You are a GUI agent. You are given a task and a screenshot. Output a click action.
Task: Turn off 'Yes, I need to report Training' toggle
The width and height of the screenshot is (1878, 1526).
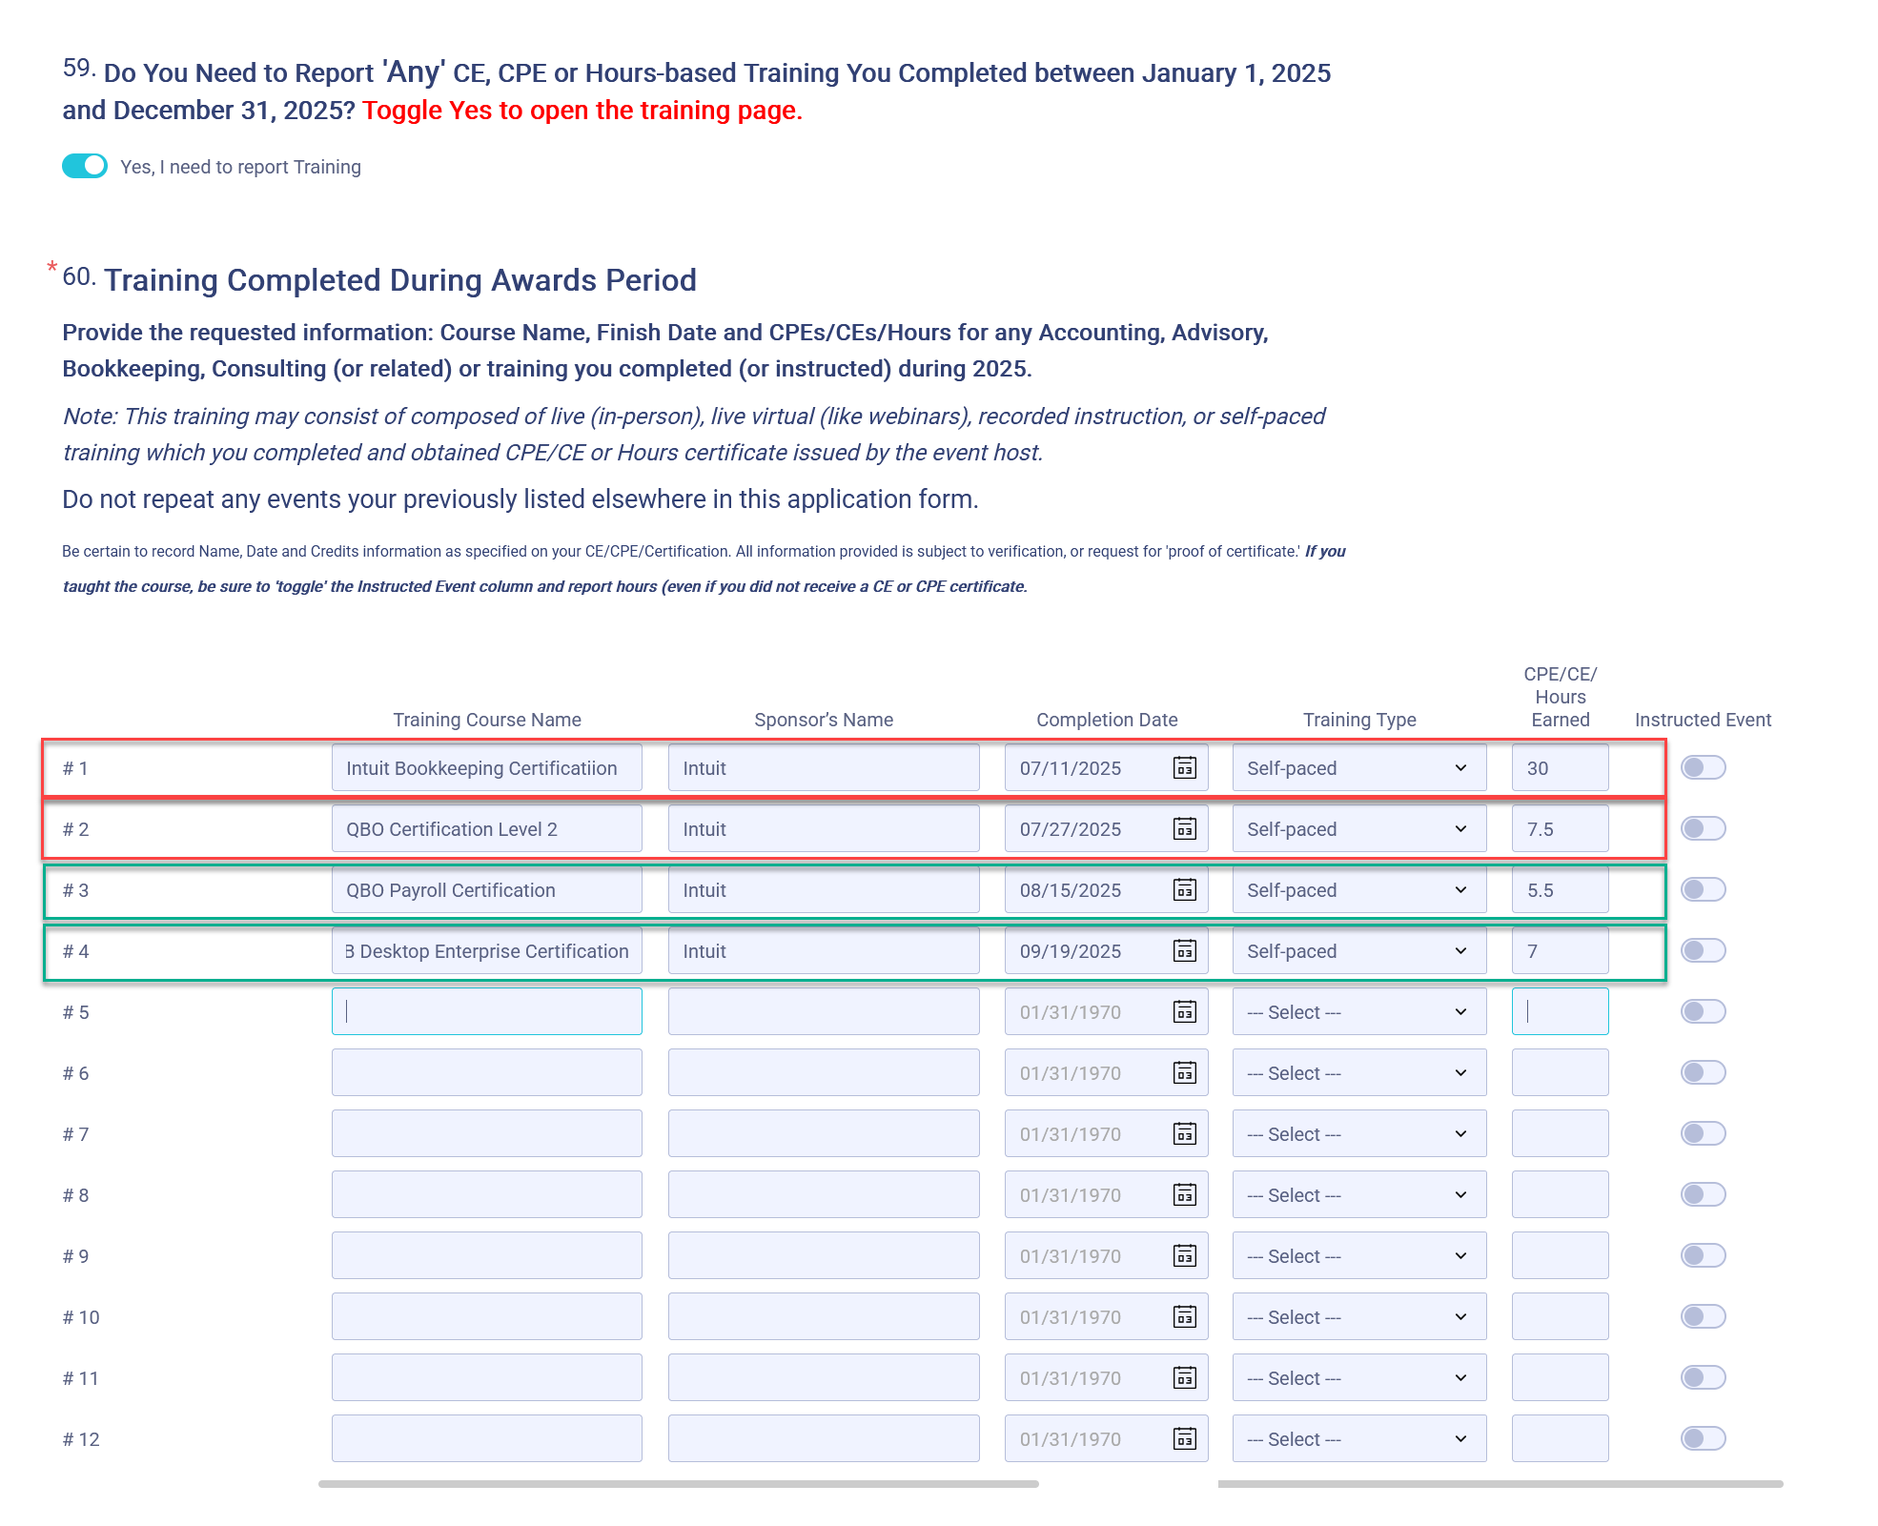85,166
